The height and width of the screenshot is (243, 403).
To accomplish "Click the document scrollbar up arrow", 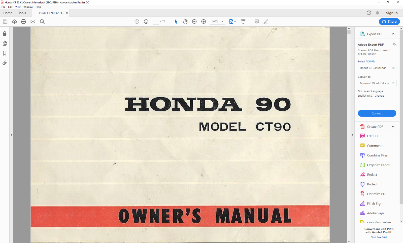I will [x=349, y=28].
